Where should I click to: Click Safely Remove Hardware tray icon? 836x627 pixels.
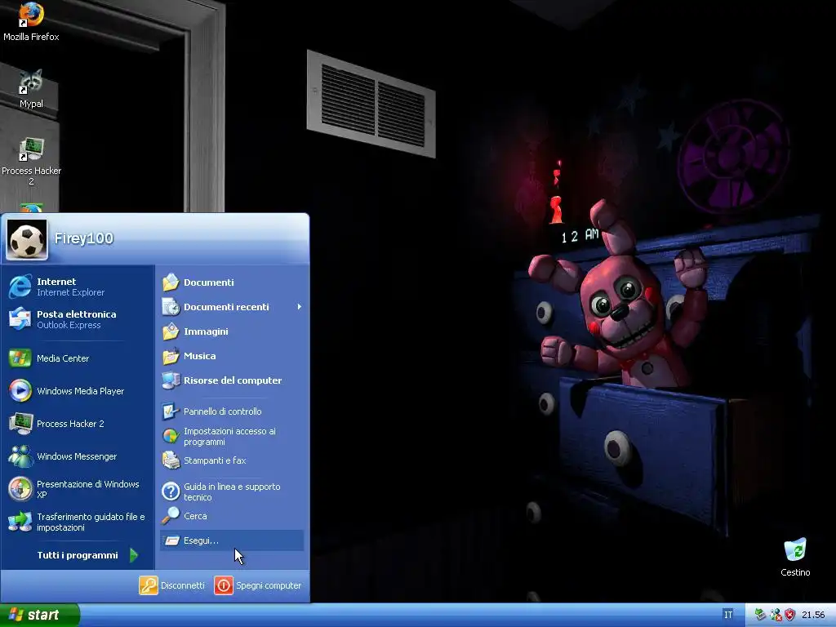(x=760, y=615)
